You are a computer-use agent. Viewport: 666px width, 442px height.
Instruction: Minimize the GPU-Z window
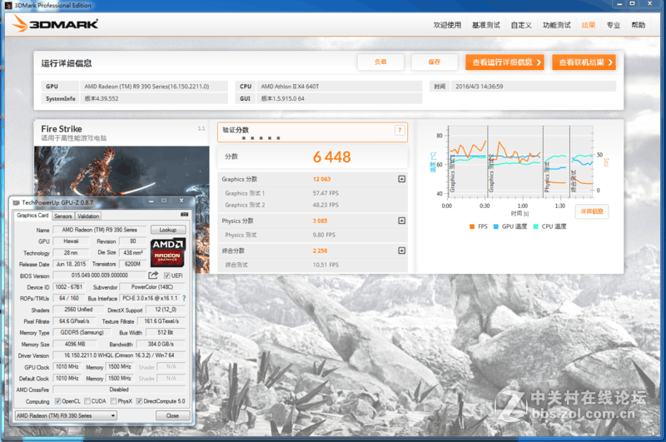[152, 201]
